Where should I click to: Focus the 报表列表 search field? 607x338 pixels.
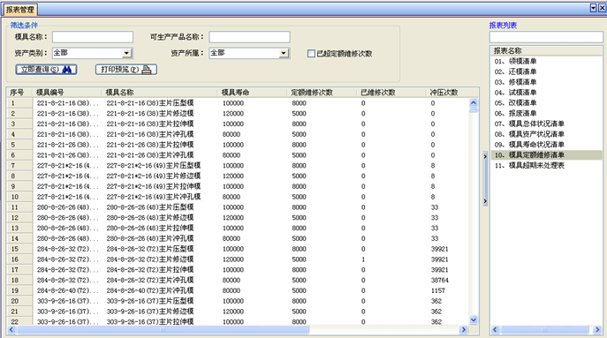546,37
